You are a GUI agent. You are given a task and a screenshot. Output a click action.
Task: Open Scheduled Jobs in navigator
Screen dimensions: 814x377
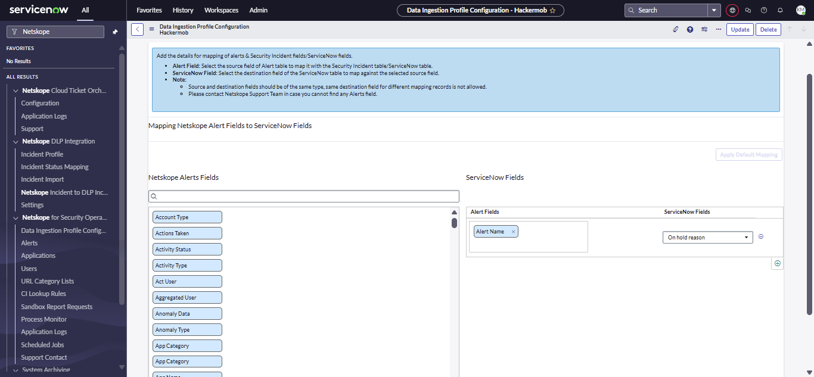pyautogui.click(x=42, y=345)
